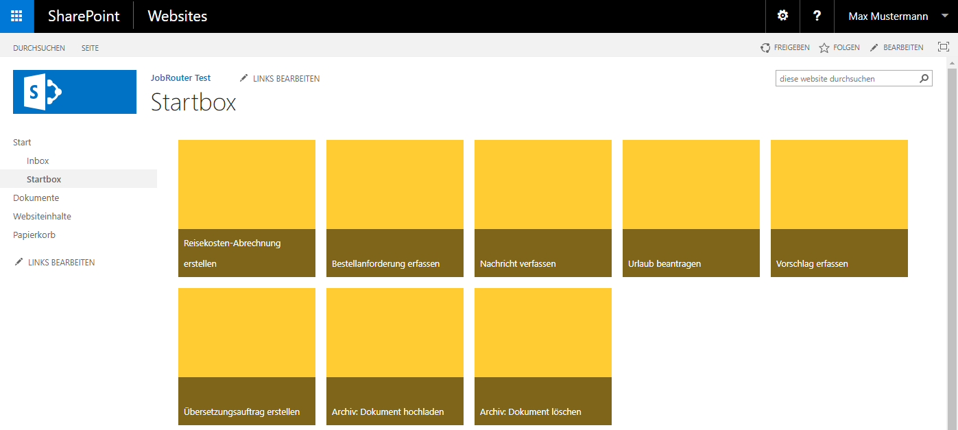The height and width of the screenshot is (430, 958).
Task: Click Links bearbeiten below the sidebar
Action: [61, 263]
